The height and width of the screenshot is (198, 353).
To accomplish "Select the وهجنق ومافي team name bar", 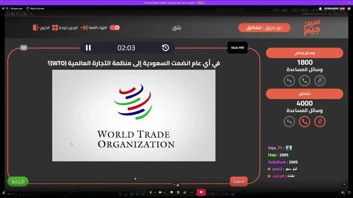I will pos(304,53).
